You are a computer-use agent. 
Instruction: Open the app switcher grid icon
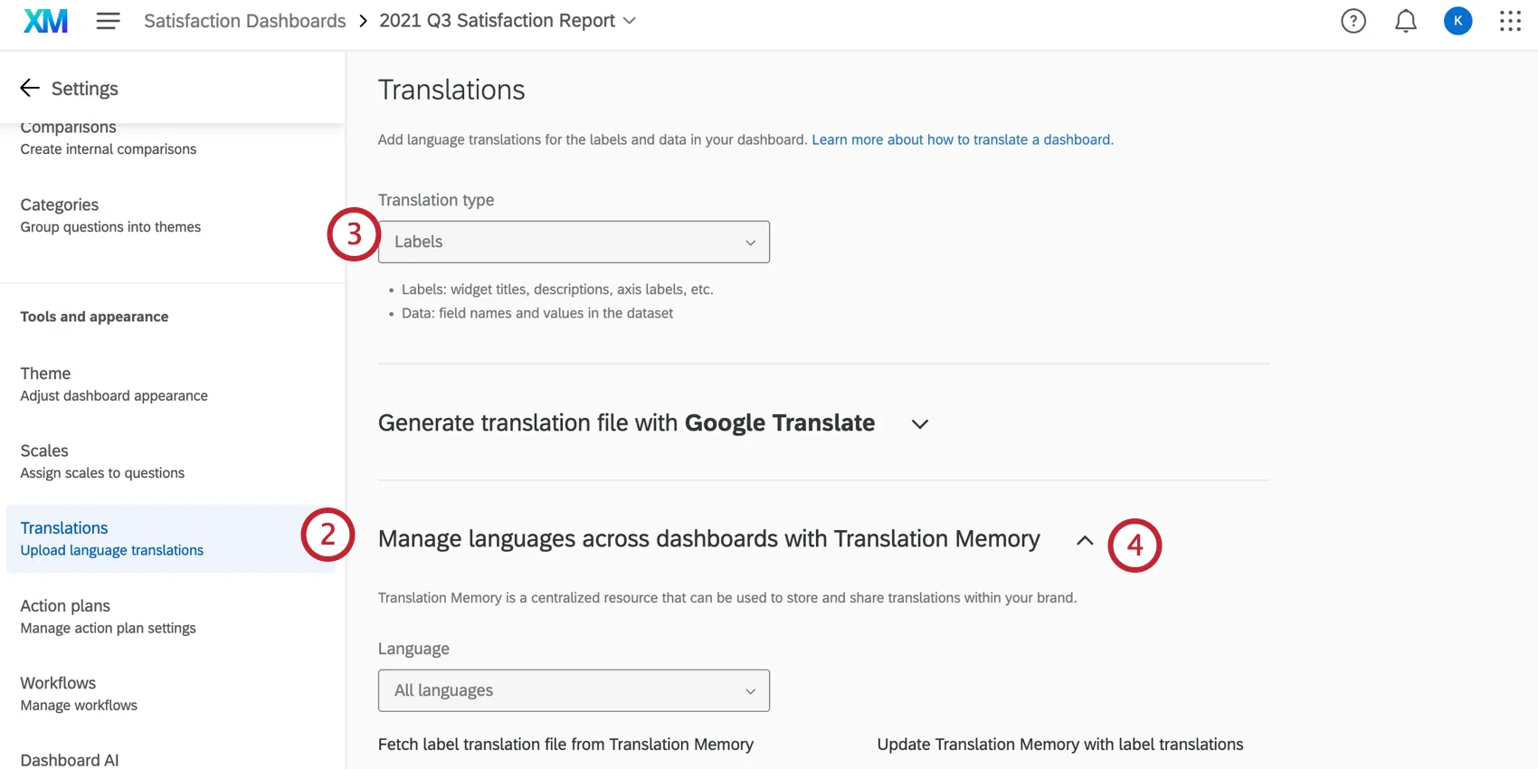click(x=1510, y=21)
